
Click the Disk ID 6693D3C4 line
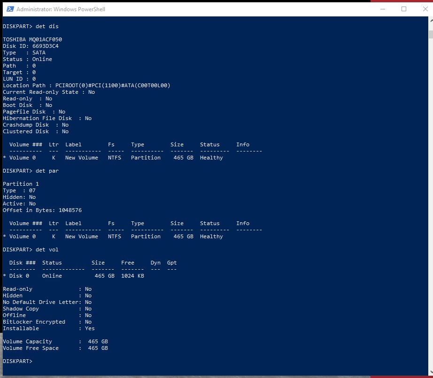coord(31,46)
